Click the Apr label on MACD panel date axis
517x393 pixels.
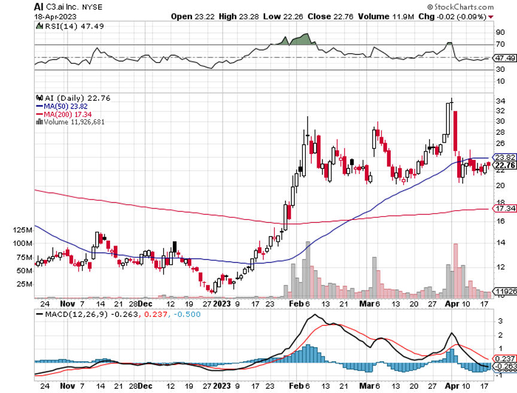click(452, 386)
